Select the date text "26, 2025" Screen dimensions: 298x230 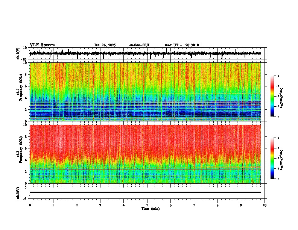(108, 45)
